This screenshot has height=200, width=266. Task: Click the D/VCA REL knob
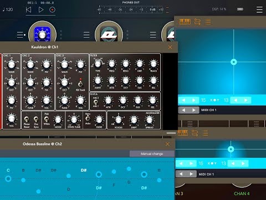[x=152, y=101]
